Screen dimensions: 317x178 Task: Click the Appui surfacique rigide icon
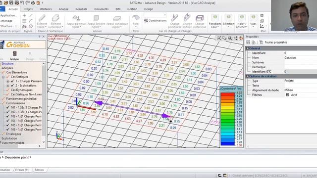point(117,19)
